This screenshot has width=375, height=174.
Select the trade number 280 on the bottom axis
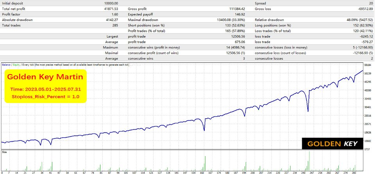pos(354,172)
